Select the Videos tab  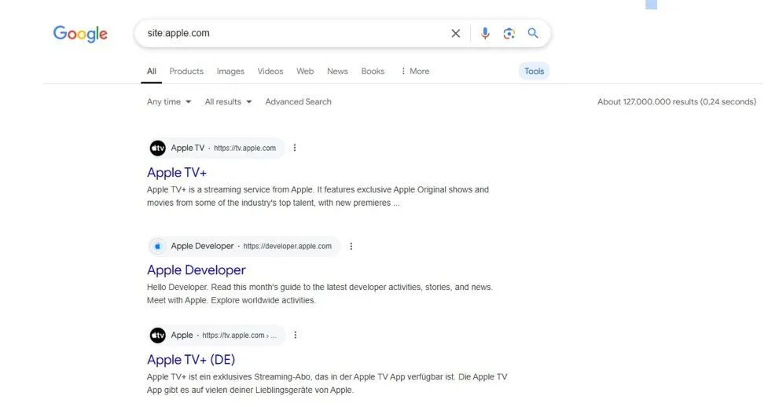(x=270, y=71)
